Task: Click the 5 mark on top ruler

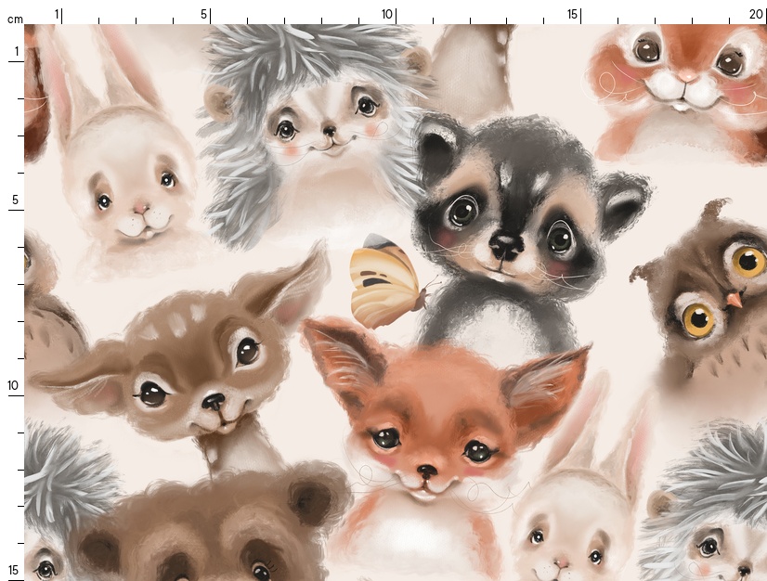Action: tap(204, 14)
